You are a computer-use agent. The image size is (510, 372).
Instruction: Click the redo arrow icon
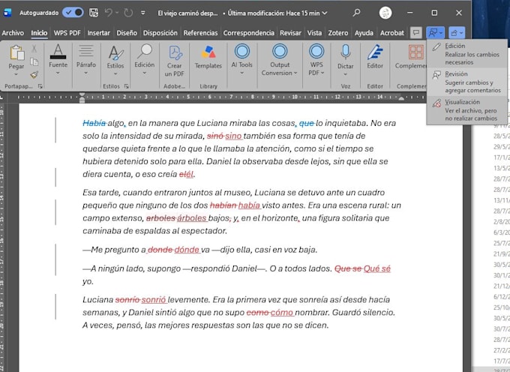coord(128,13)
